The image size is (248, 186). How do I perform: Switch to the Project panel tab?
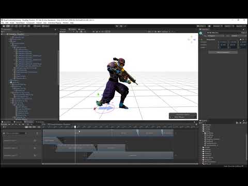click(x=204, y=121)
